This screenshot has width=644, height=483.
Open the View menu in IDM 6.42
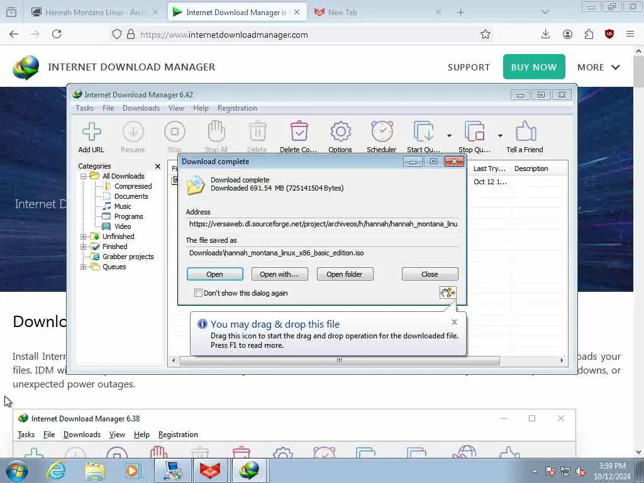(176, 108)
